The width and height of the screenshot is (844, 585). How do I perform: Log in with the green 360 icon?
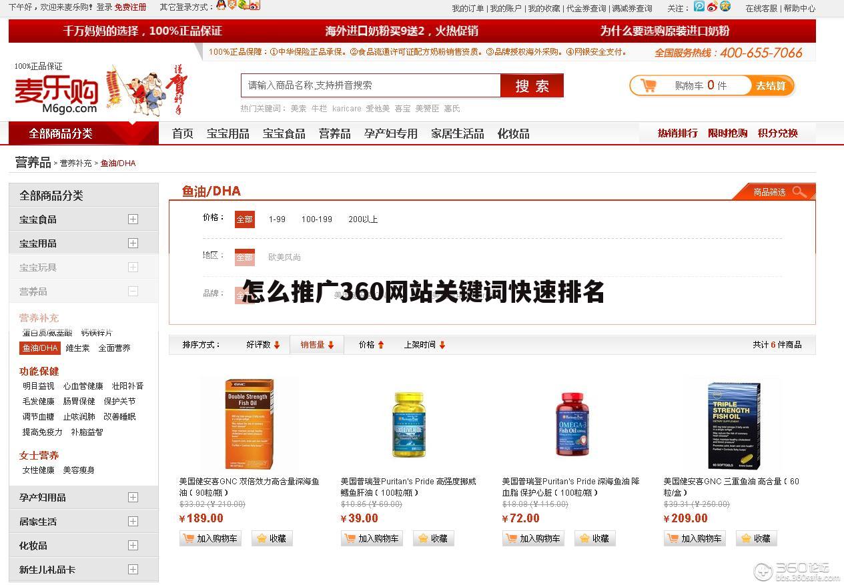243,6
